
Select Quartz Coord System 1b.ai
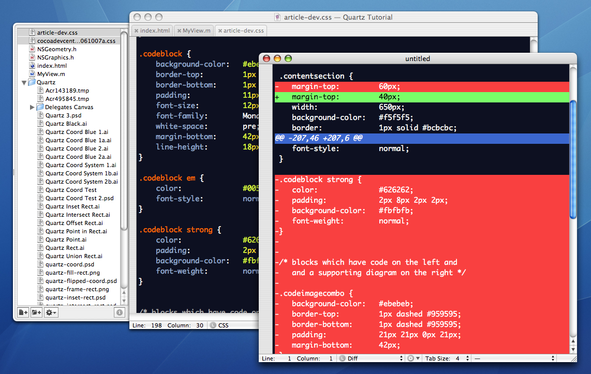(x=81, y=174)
